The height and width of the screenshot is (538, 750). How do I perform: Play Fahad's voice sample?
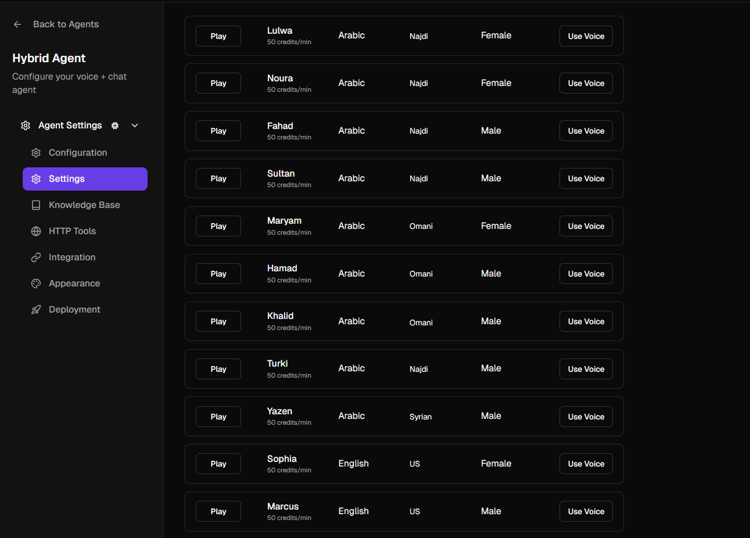coord(218,131)
